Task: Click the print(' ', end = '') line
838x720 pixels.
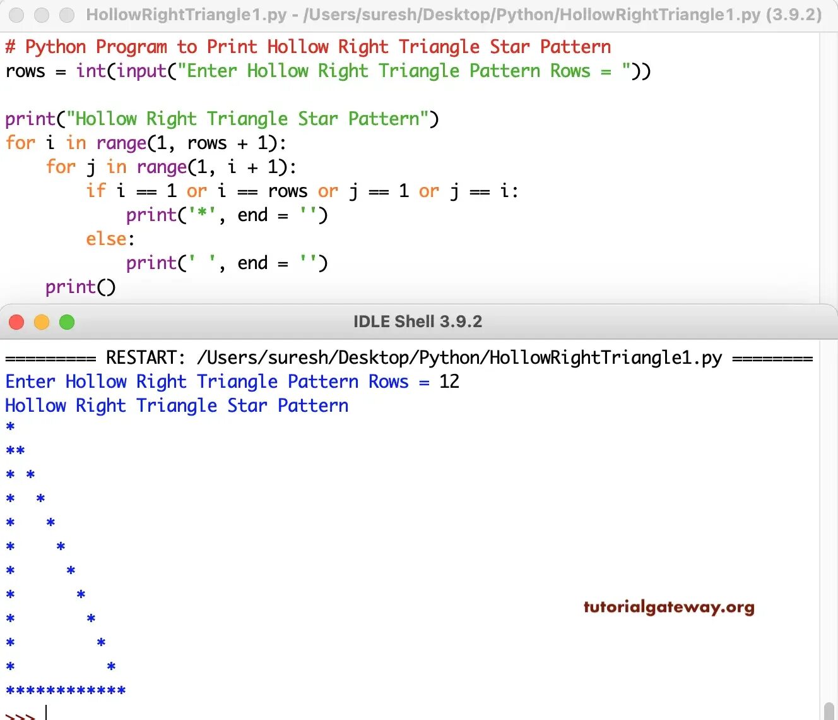Action: tap(227, 263)
